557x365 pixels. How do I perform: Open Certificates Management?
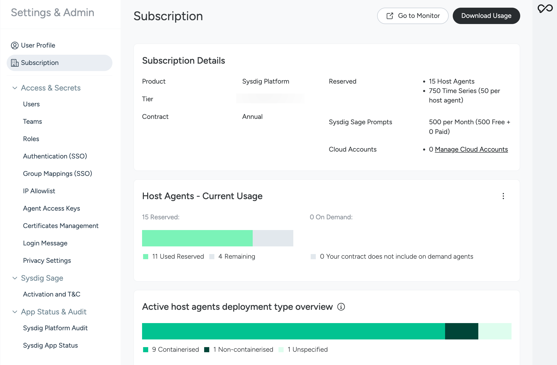pos(61,226)
